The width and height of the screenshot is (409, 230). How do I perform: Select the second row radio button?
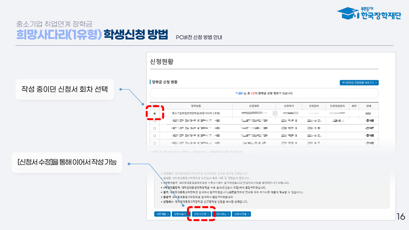pos(155,121)
